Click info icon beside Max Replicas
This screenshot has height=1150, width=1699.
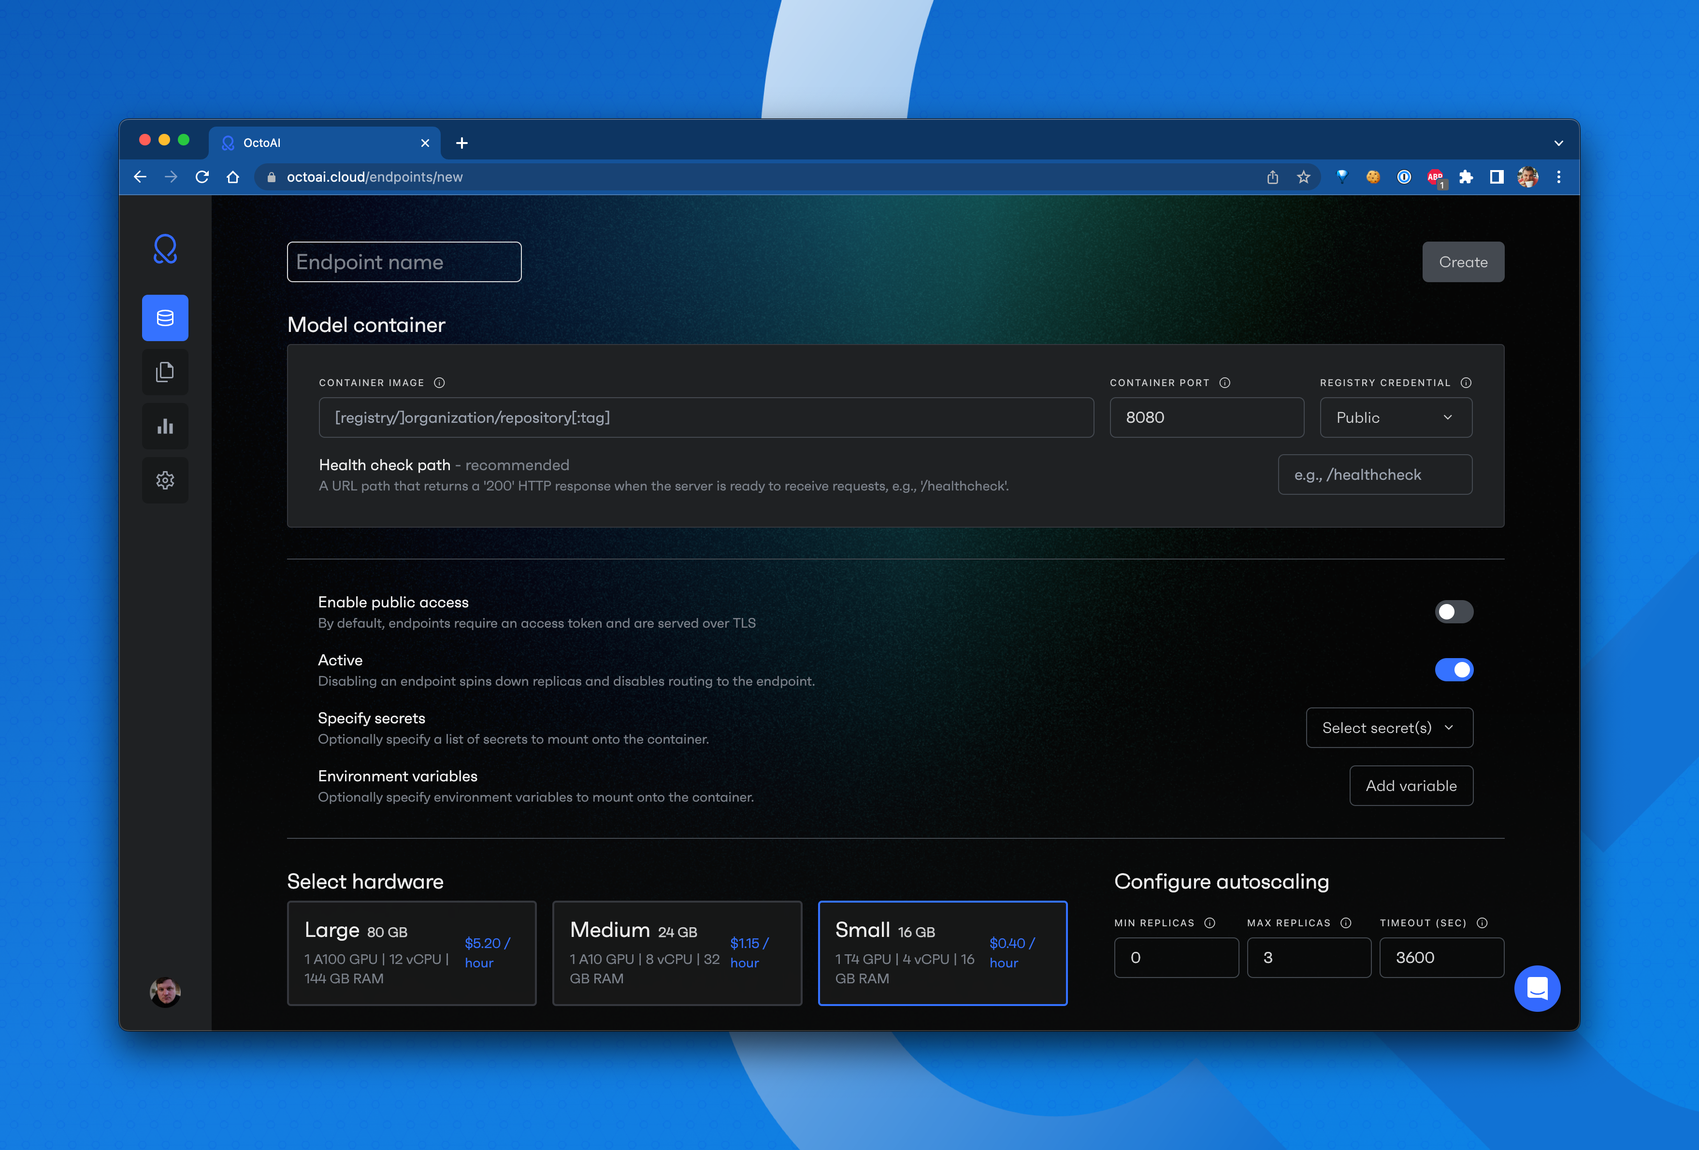pyautogui.click(x=1346, y=922)
